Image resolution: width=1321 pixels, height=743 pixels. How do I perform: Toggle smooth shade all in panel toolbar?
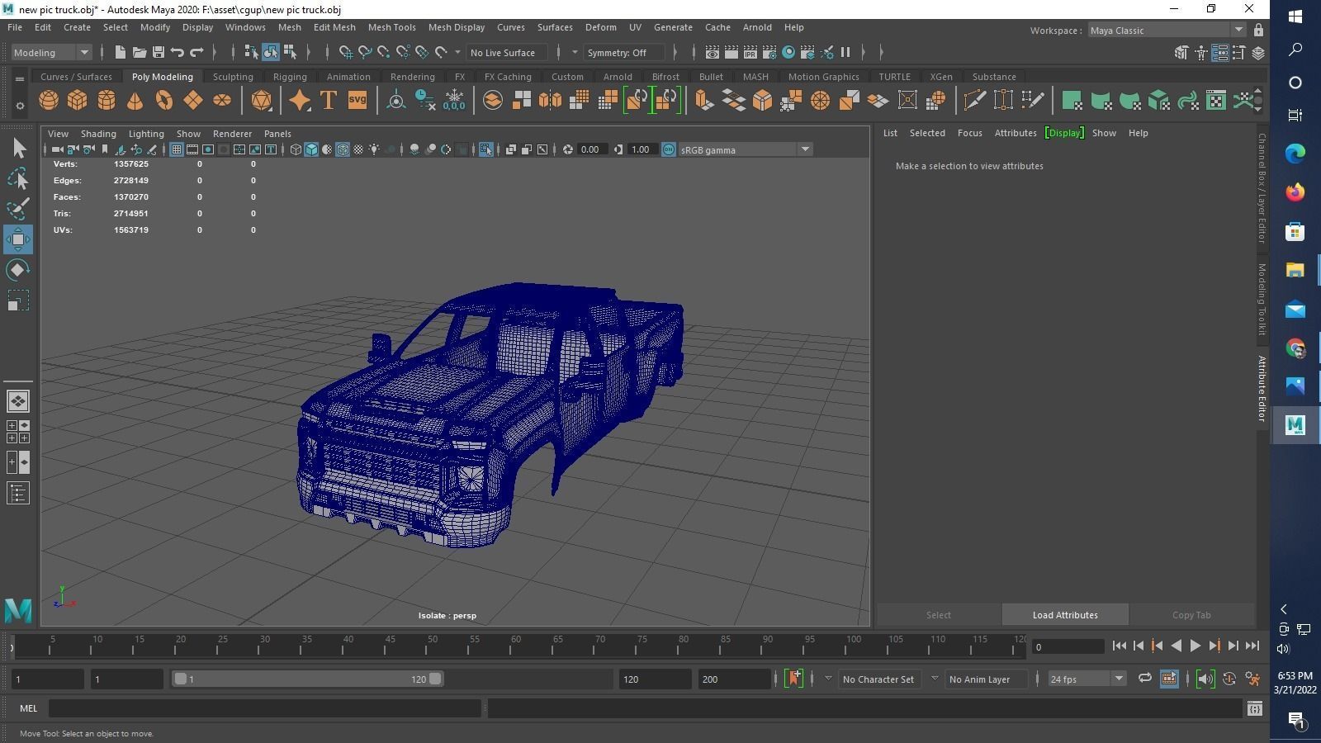(311, 149)
